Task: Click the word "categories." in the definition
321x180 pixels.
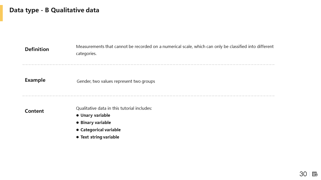Action: [x=86, y=53]
